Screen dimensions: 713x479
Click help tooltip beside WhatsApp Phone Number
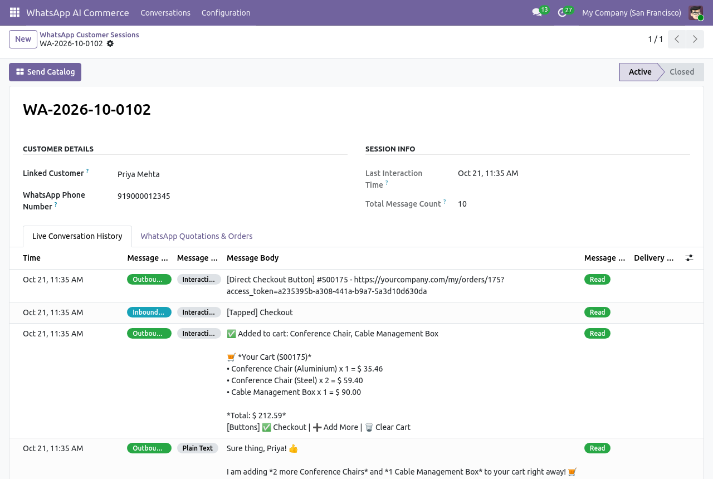click(56, 204)
